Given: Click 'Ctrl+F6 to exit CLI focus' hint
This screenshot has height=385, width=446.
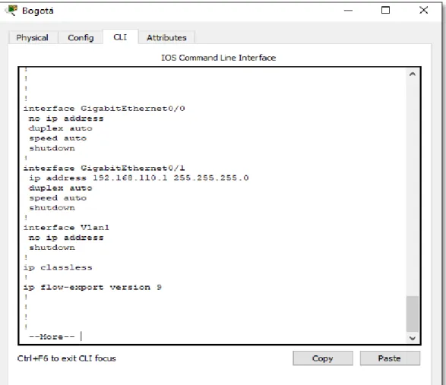Looking at the screenshot, I should pos(67,358).
